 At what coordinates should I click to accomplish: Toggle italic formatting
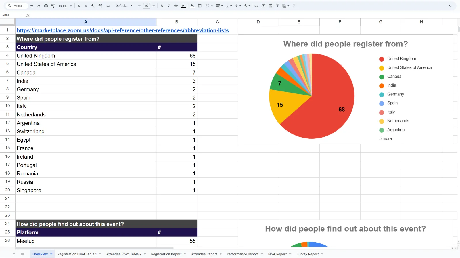tap(169, 6)
